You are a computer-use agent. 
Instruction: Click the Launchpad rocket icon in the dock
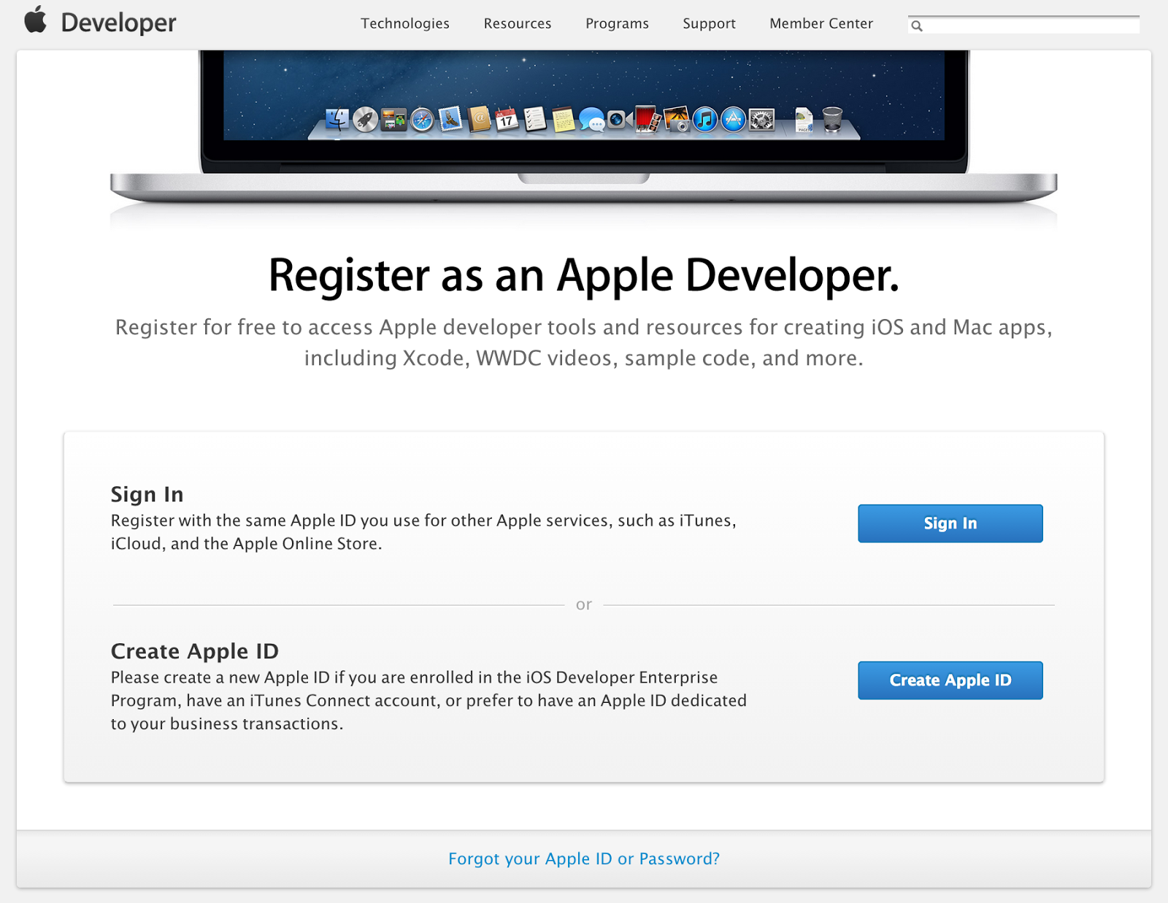click(x=366, y=119)
